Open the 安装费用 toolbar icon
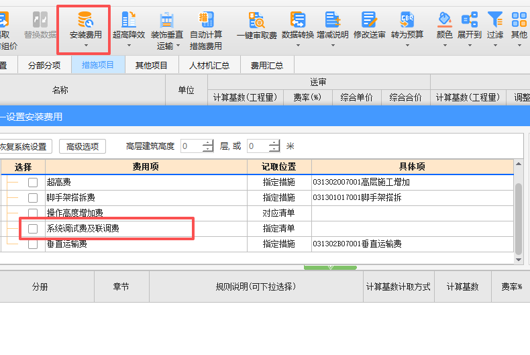The image size is (530, 355). pyautogui.click(x=85, y=19)
